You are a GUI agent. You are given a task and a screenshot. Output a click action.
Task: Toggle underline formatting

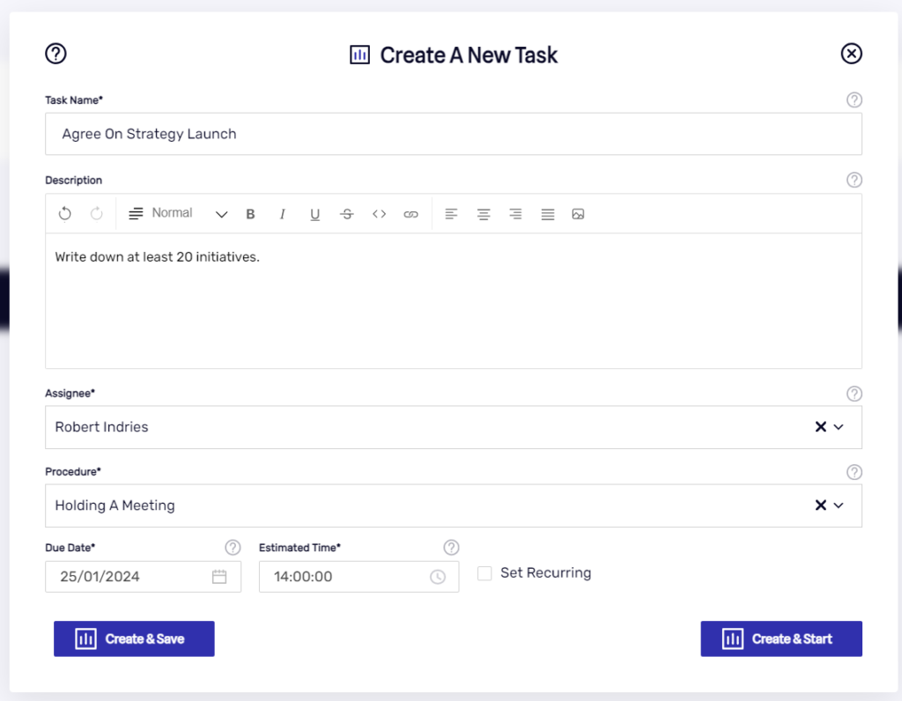(x=314, y=213)
